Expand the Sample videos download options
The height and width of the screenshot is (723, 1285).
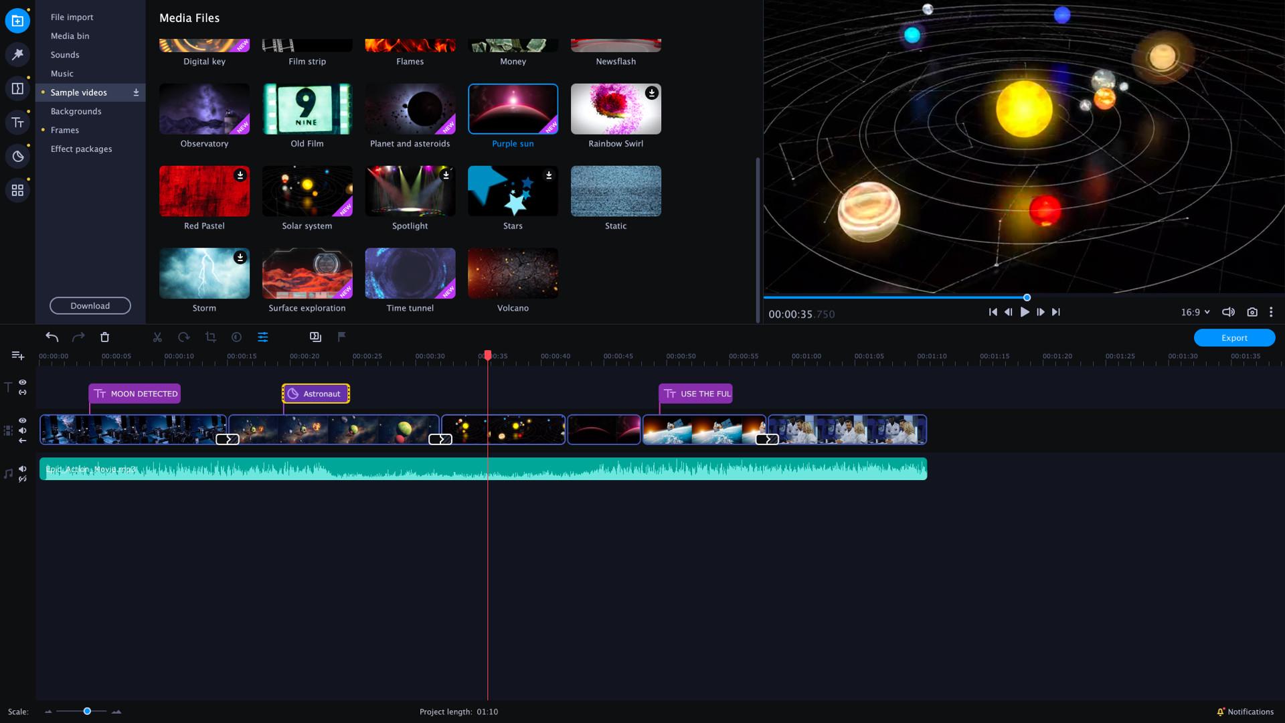coord(135,92)
